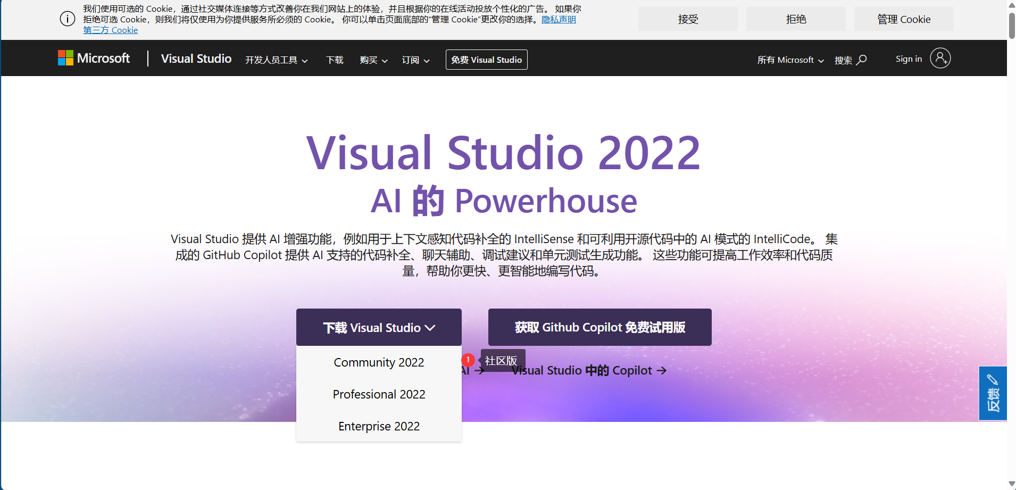1016x490 pixels.
Task: Open the 隐私声明 link
Action: coord(559,20)
